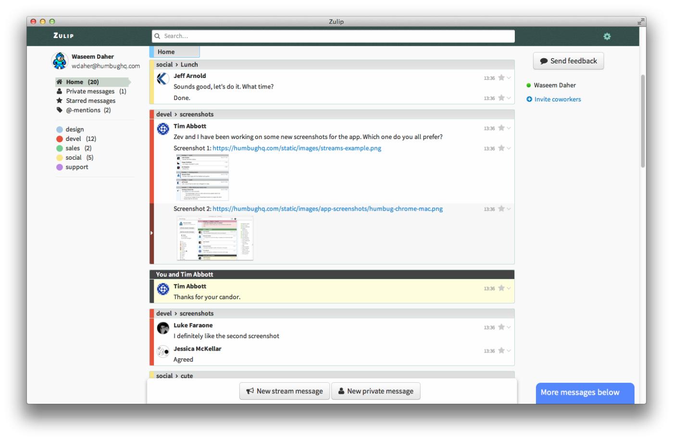Star Tim Abbott's 'Zev and I' message
673x441 pixels.
(x=501, y=128)
